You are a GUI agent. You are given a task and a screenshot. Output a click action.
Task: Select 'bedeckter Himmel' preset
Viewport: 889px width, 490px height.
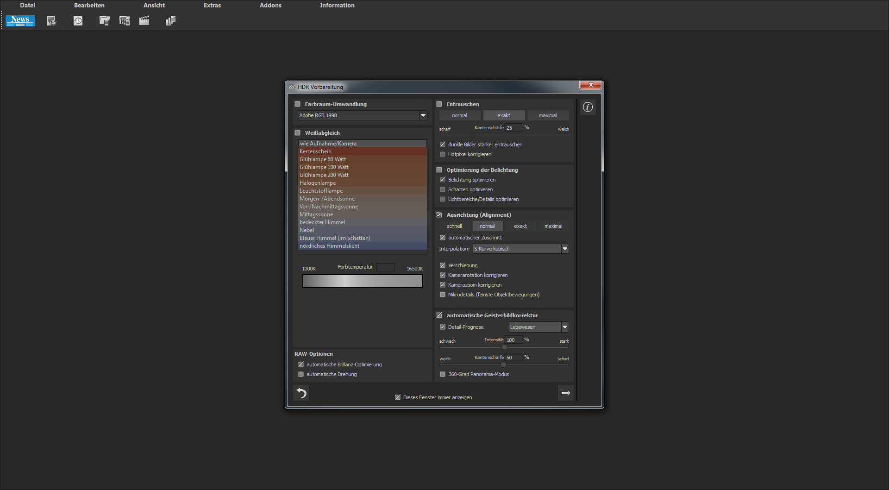363,222
